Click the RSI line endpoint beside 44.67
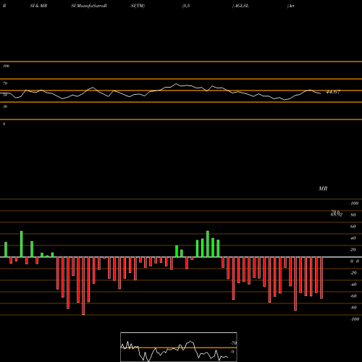Viewport: 362px width, 362px height. 320,93
